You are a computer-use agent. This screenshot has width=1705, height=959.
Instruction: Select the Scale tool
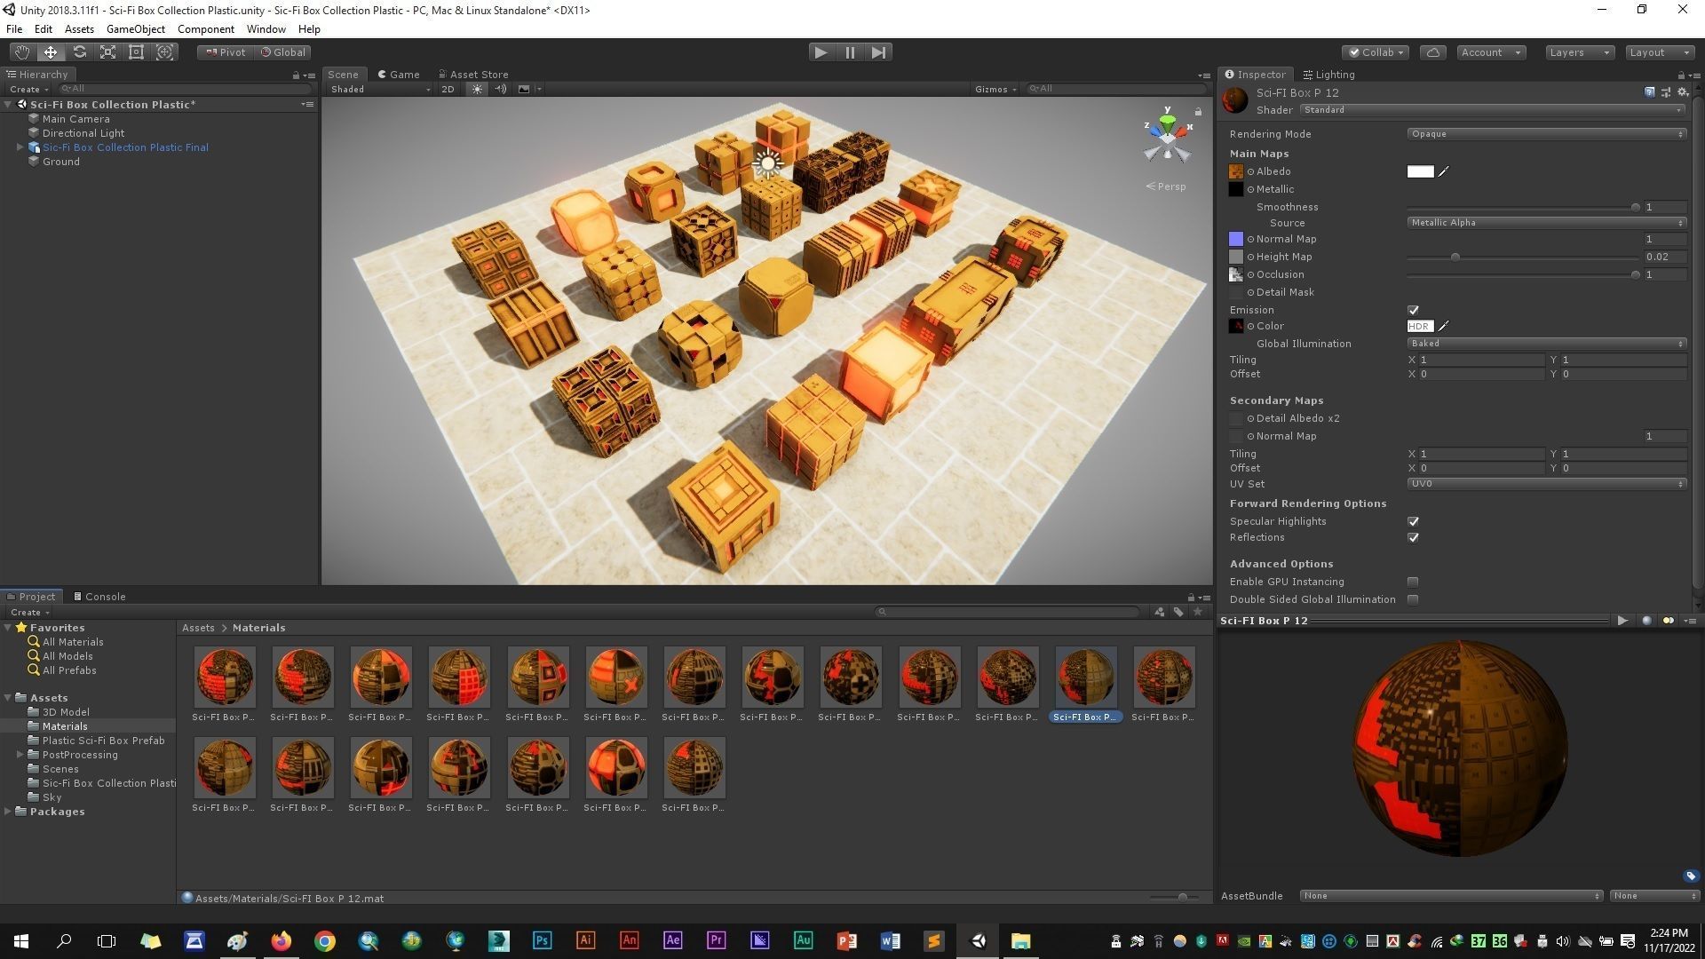[107, 52]
